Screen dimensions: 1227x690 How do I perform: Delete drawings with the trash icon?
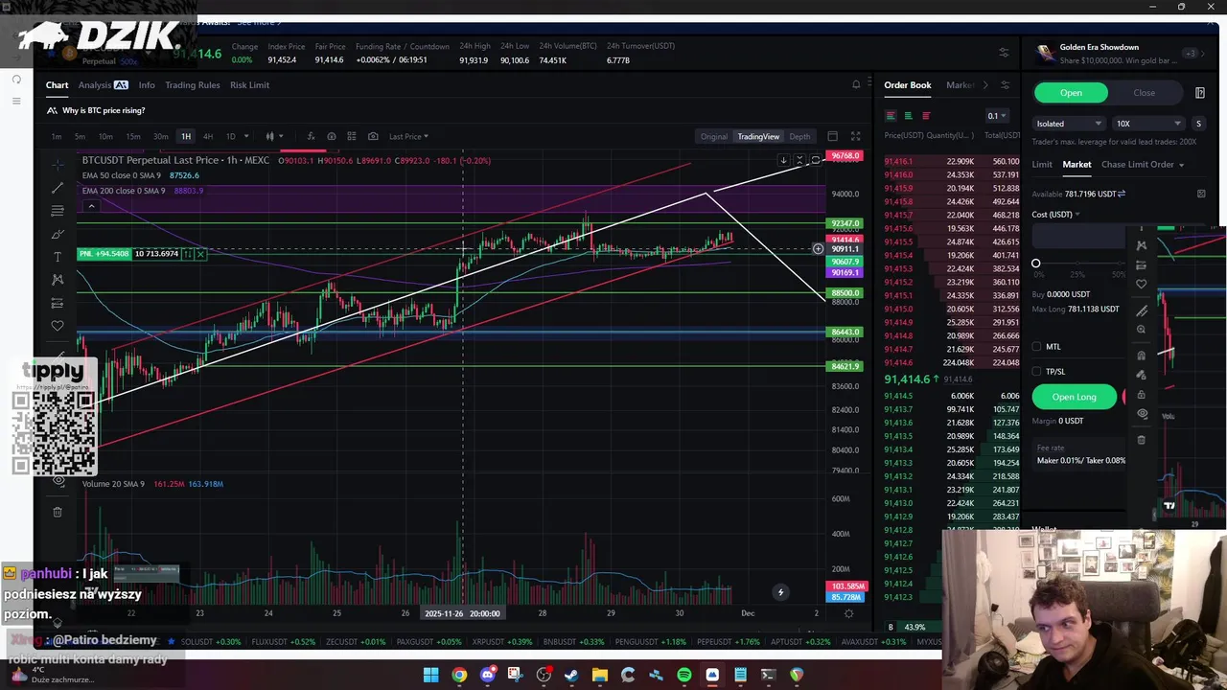[x=58, y=512]
